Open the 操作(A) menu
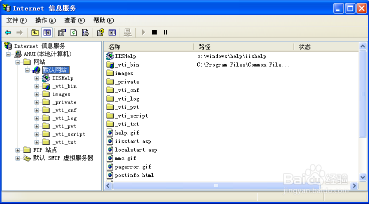 coord(46,20)
